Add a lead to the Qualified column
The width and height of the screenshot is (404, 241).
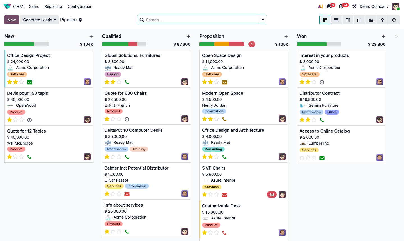(x=189, y=36)
